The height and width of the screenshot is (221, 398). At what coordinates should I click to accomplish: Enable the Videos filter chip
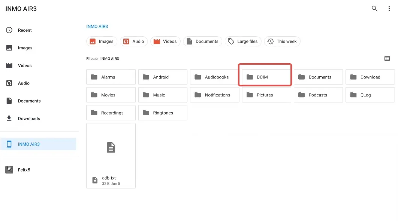coord(165,42)
